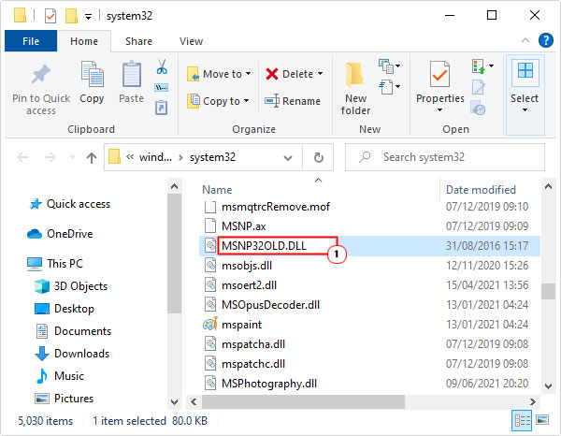Screen dimensions: 561x436
Task: Click the New folder icon
Action: (x=355, y=74)
